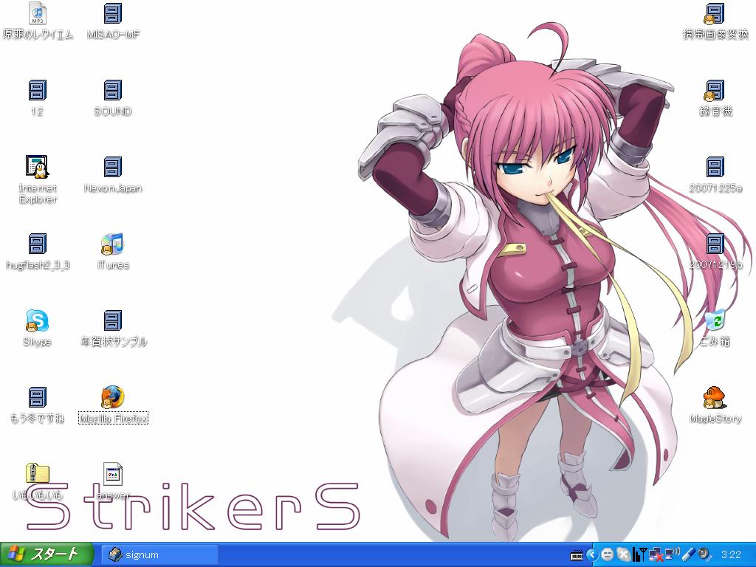The width and height of the screenshot is (756, 567).
Task: Click the keyboard language bar icon
Action: pyautogui.click(x=577, y=555)
